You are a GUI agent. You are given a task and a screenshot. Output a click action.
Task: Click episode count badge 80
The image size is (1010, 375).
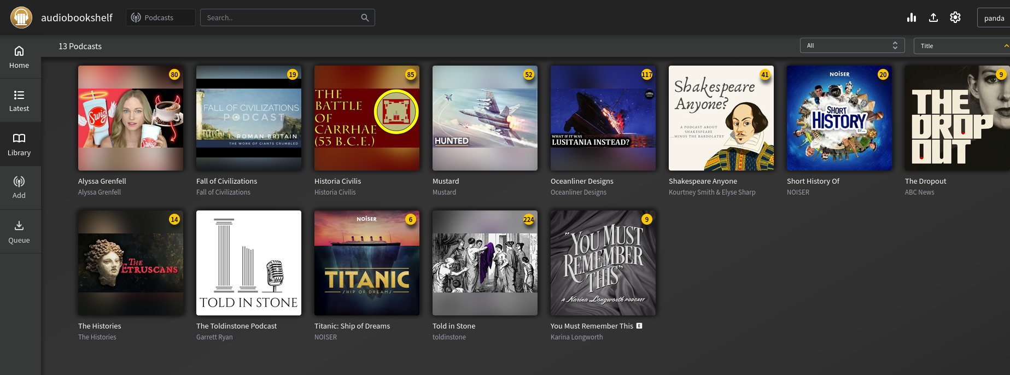174,74
